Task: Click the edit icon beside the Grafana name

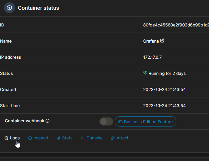Action: [162, 40]
